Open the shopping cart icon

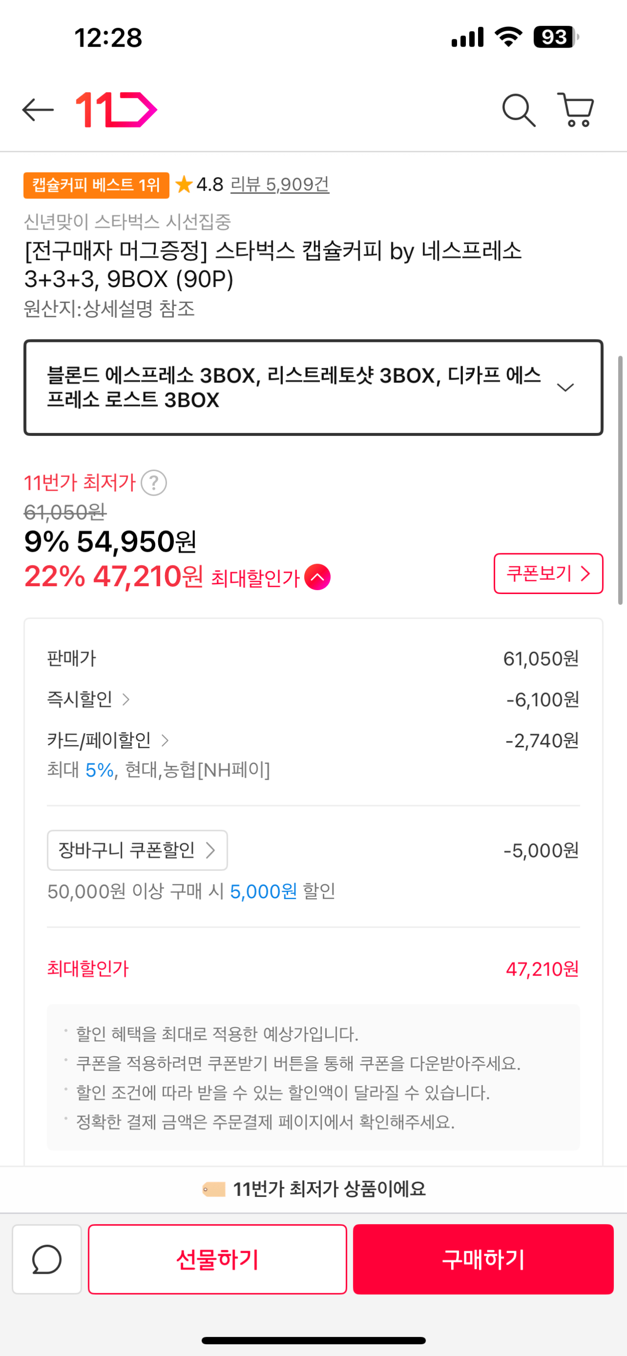576,110
